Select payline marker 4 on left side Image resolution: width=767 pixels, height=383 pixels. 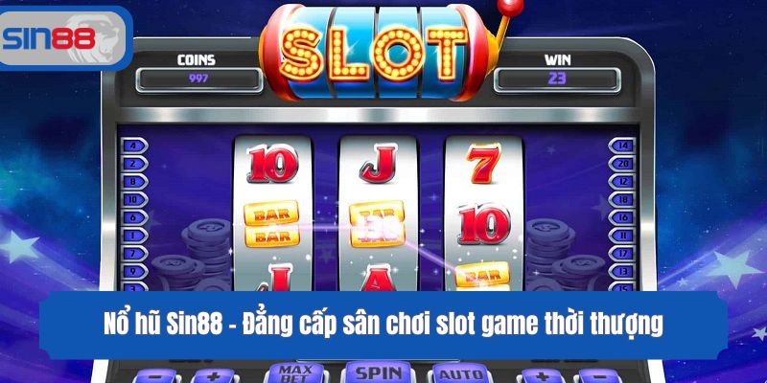pyautogui.click(x=134, y=146)
